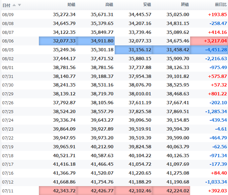Sort dates descending with the down arrow
228x195 pixels.
pos(19,5)
